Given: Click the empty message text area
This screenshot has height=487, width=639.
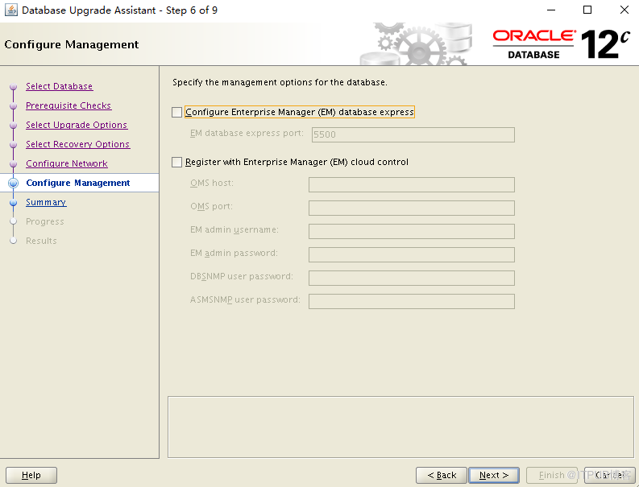Looking at the screenshot, I should click(x=400, y=427).
